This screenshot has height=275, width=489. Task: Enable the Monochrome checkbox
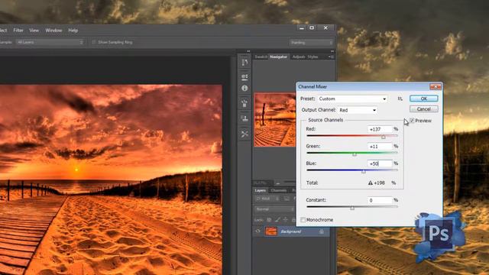pos(303,220)
